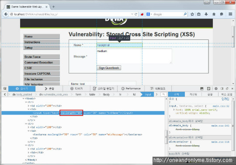Open the Command Execution page
This screenshot has width=236, height=165.
pos(42,63)
